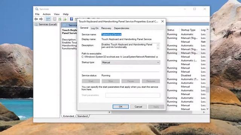
Task: Open Help with blue question-mark toolbar icon
Action: click(72, 19)
